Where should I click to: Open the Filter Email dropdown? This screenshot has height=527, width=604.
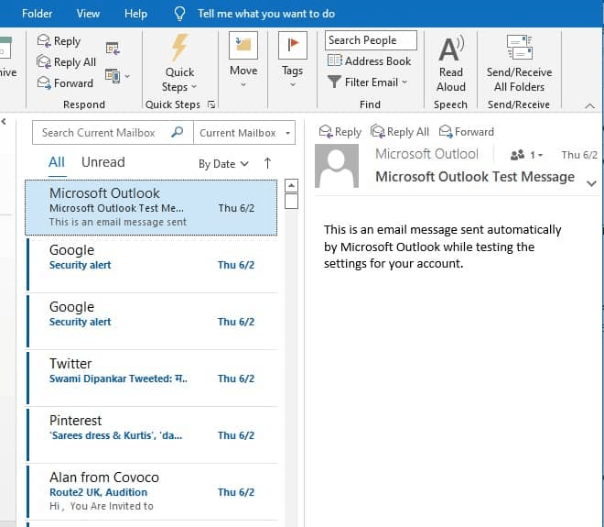[367, 82]
